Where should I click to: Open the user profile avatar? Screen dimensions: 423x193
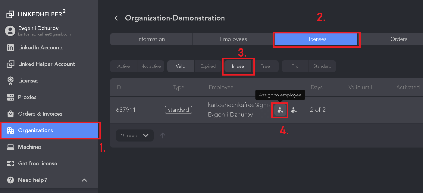[10, 31]
